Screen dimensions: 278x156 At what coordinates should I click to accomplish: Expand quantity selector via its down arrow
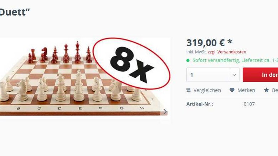(x=234, y=75)
